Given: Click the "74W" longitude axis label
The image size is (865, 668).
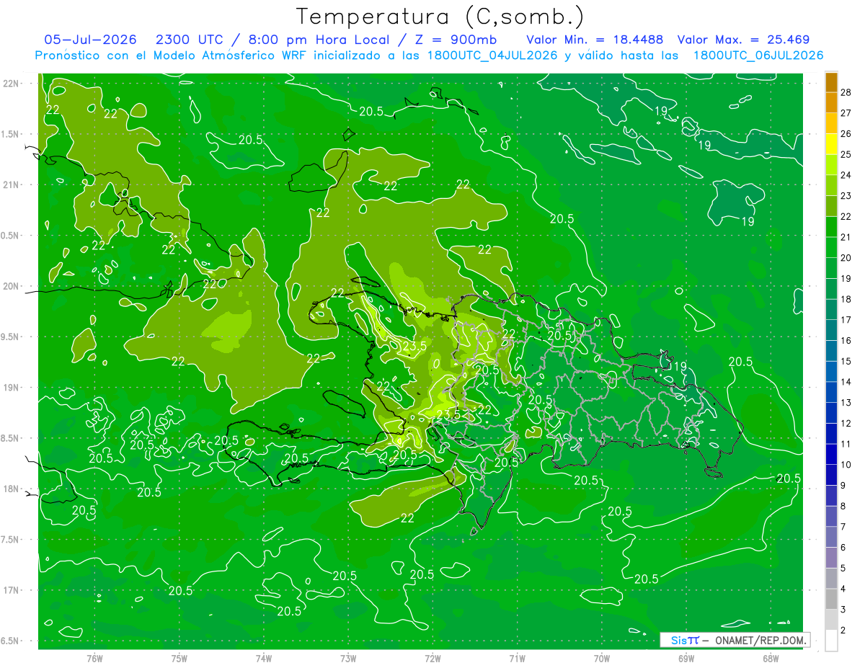Looking at the screenshot, I should coord(264,659).
